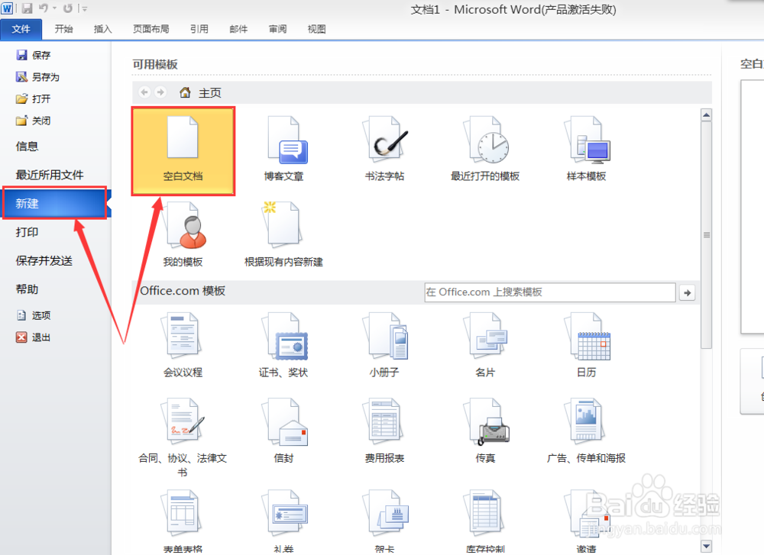The height and width of the screenshot is (555, 764).
Task: Click the Redo icon in quick access toolbar
Action: pos(68,8)
